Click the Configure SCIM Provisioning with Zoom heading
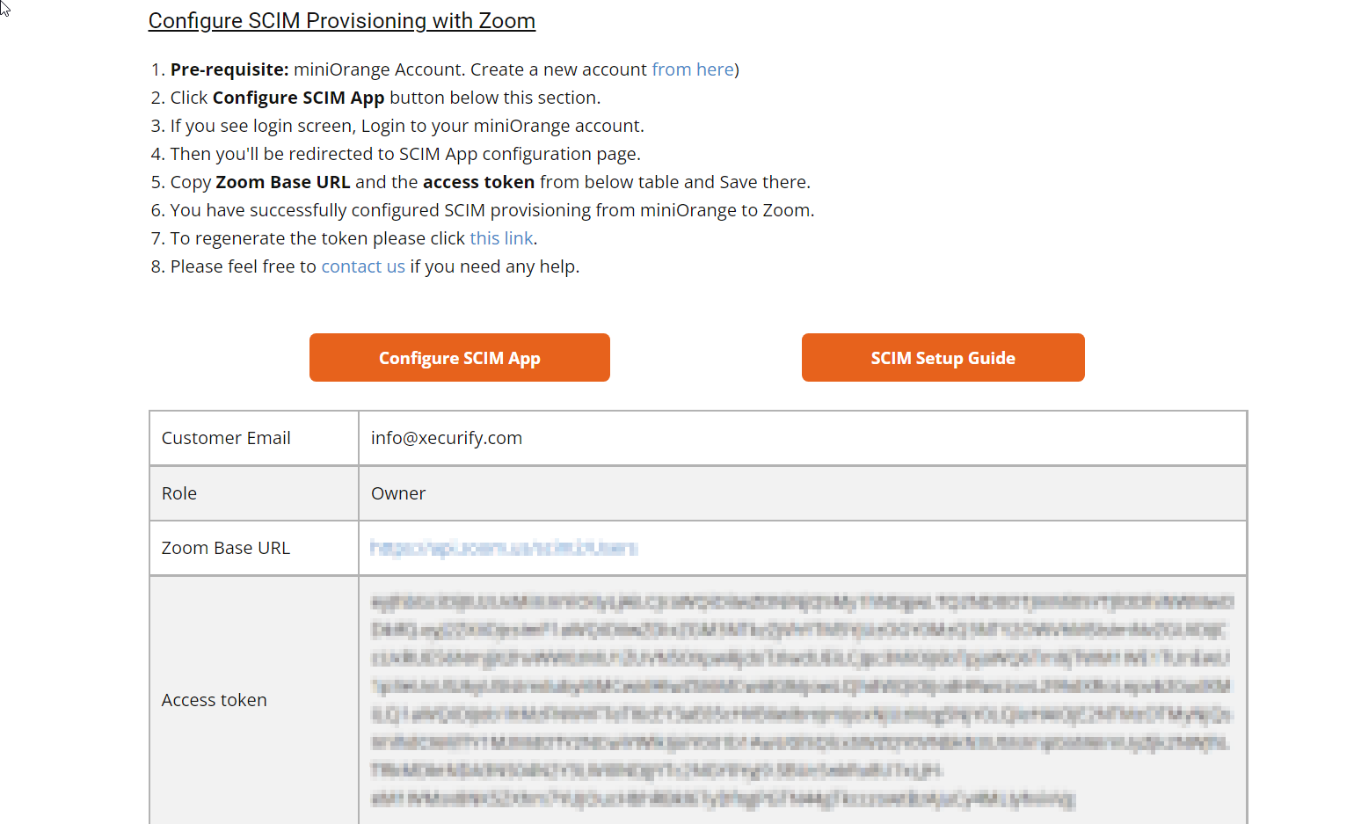 coord(341,21)
